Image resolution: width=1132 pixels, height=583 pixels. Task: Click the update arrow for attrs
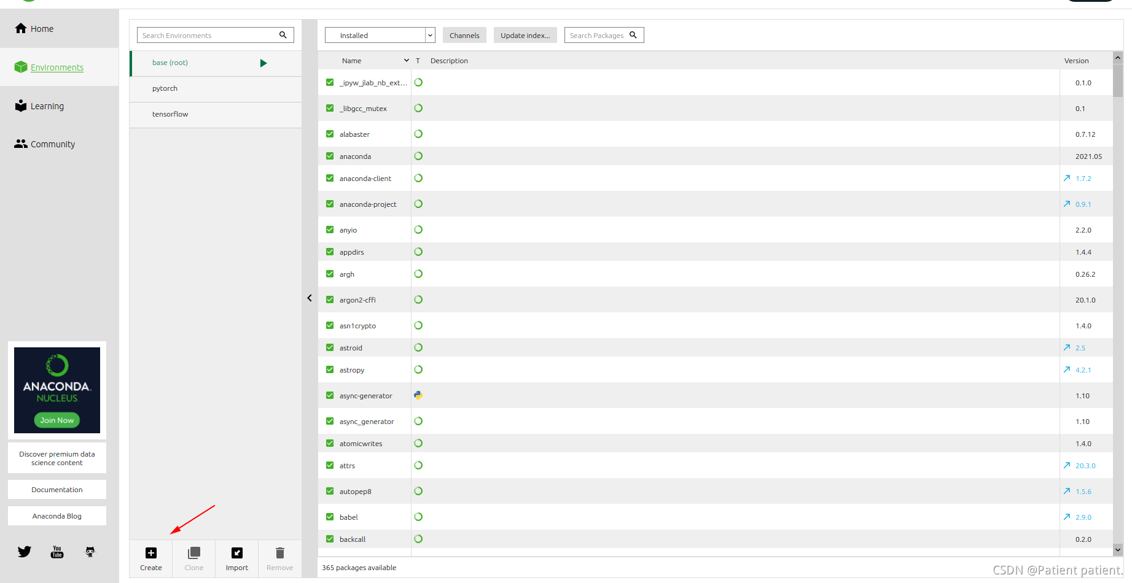[1067, 465]
